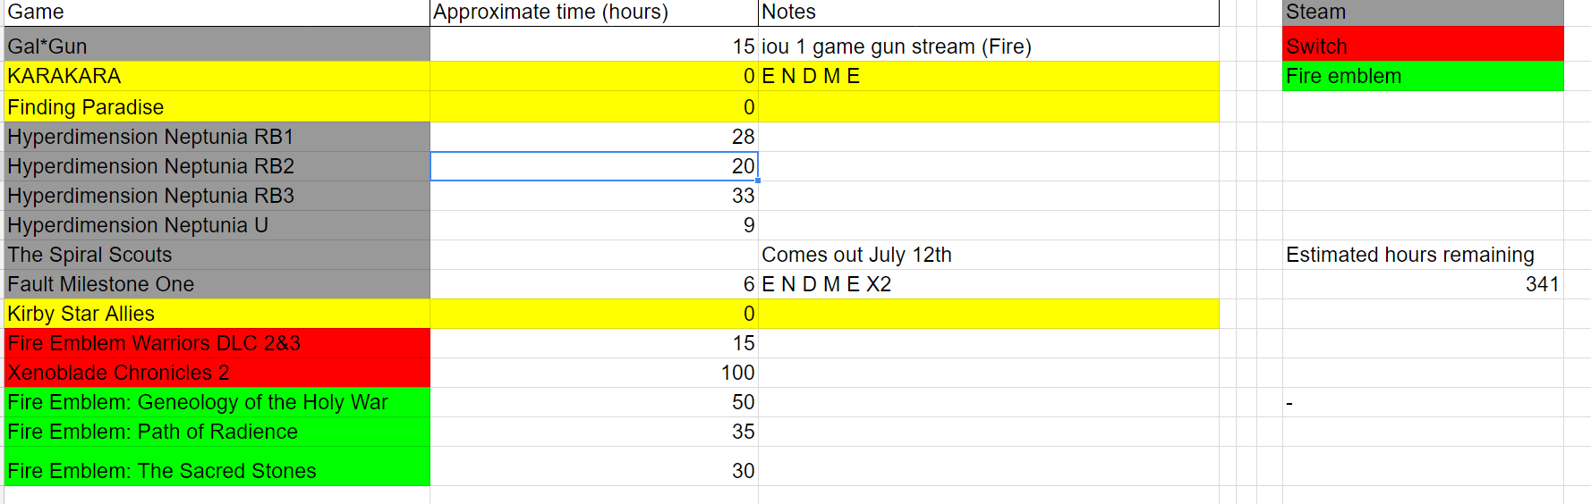Click the note 'Comes out July 12th'
Image resolution: width=1591 pixels, height=504 pixels.
[856, 255]
